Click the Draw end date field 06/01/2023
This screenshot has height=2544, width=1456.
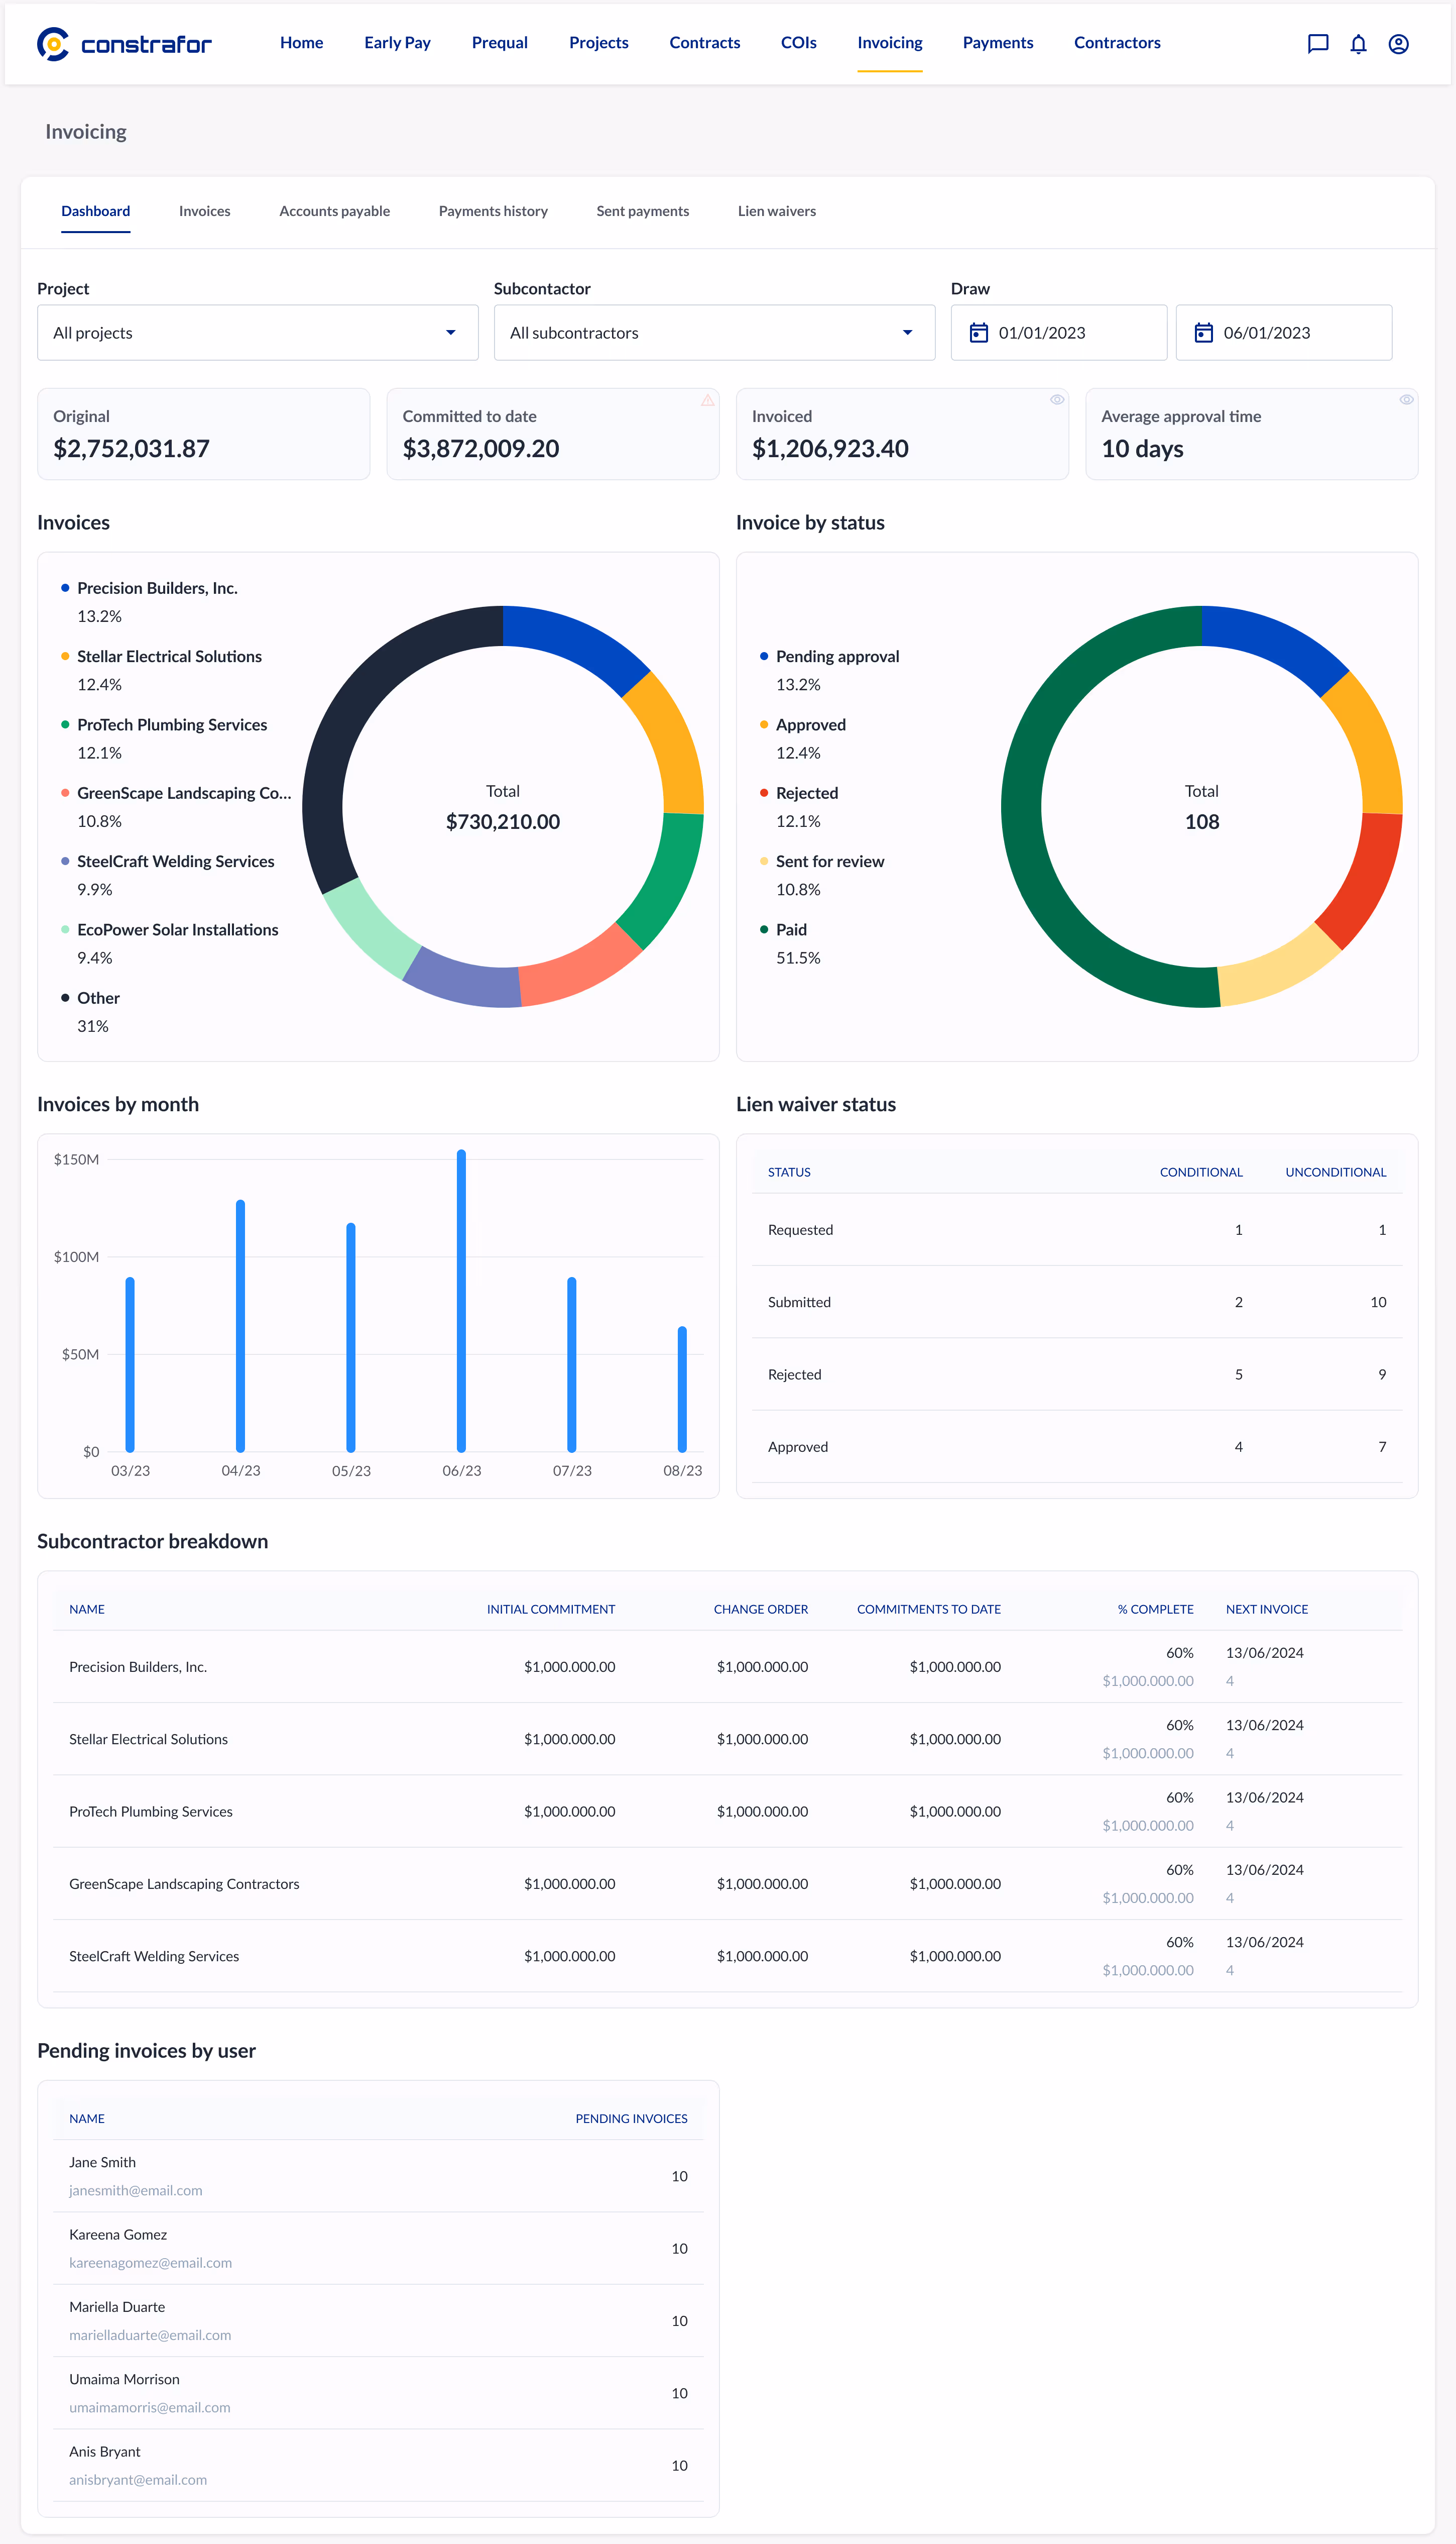(1283, 332)
